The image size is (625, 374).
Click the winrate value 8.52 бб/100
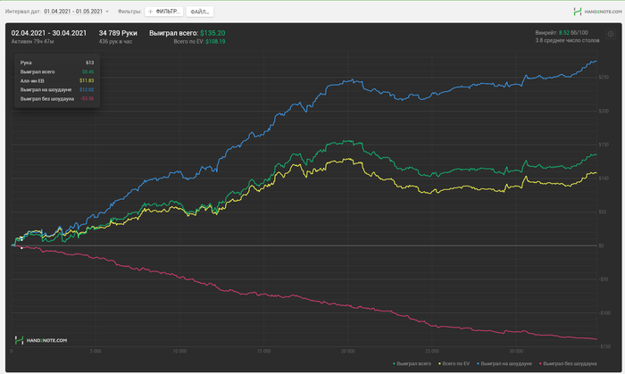(573, 33)
